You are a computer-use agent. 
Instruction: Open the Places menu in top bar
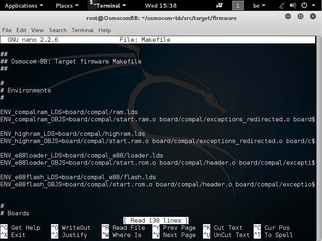67,6
